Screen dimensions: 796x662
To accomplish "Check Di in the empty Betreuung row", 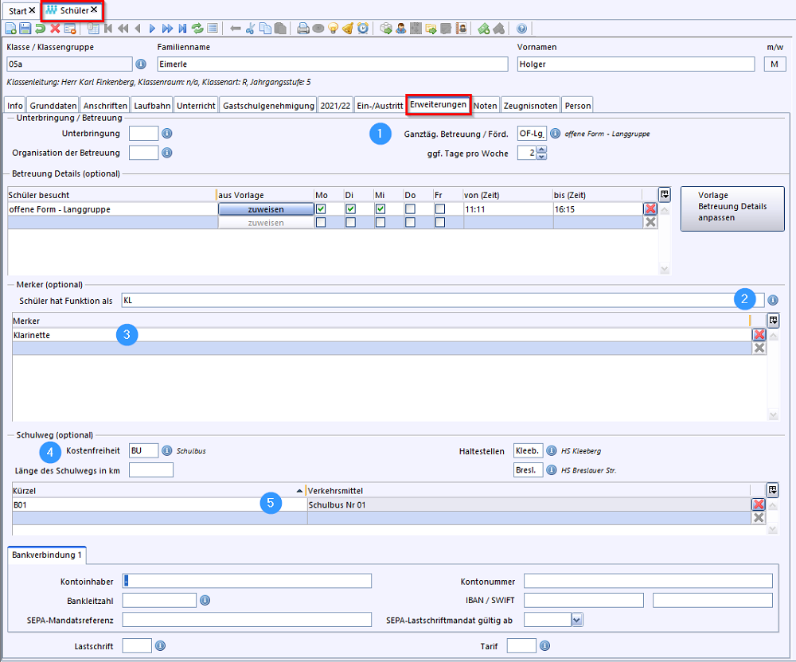I will click(350, 222).
